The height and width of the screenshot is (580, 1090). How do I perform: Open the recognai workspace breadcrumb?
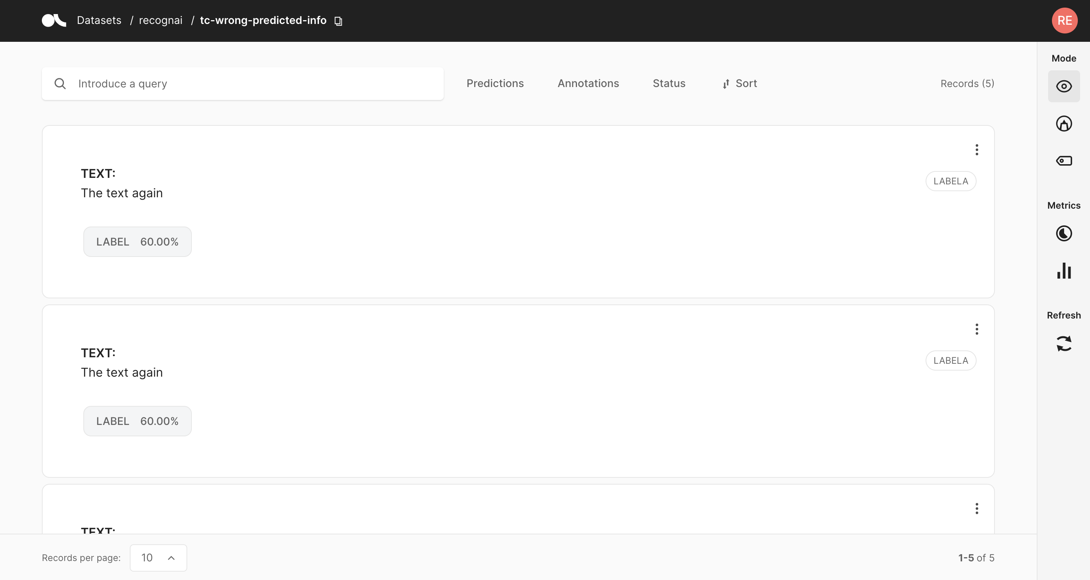pos(160,20)
